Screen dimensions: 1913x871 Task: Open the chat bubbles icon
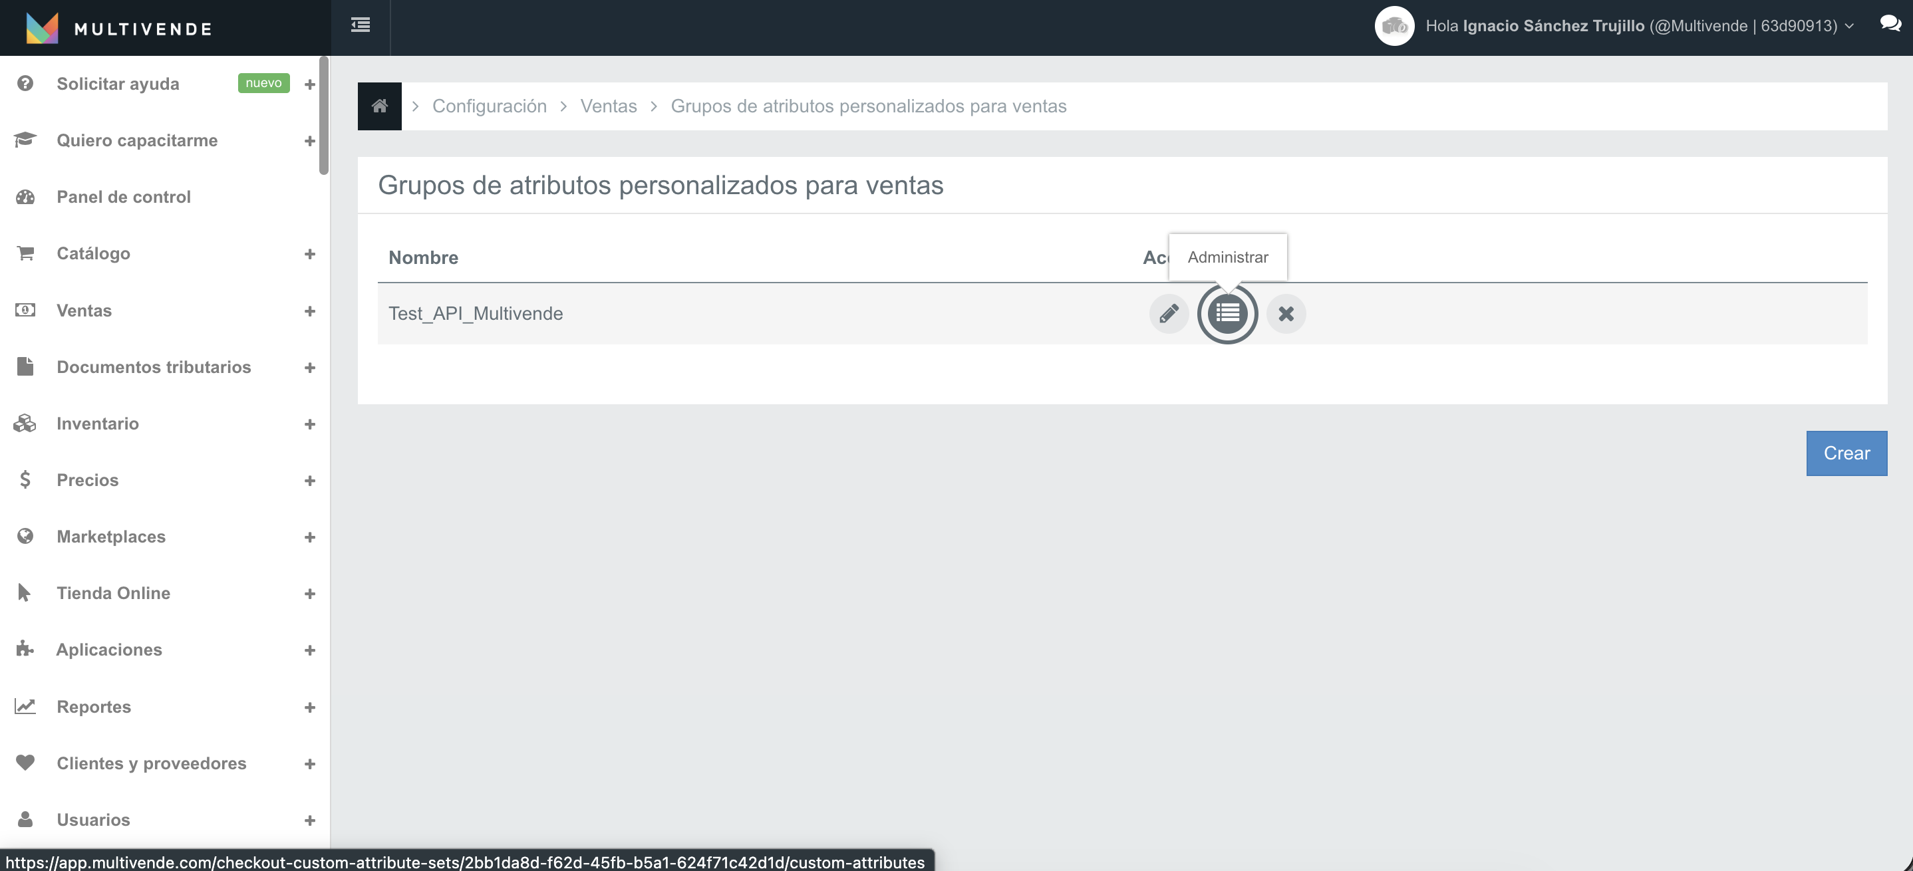(x=1890, y=24)
